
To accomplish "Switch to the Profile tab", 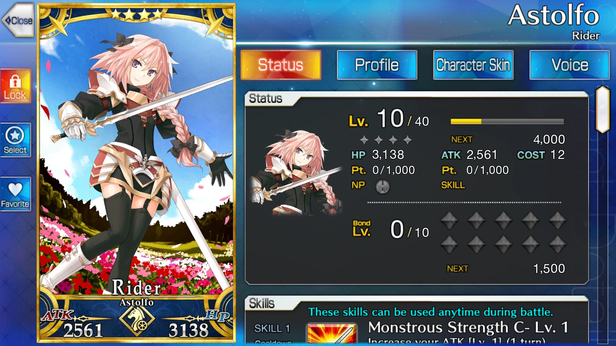I will point(377,65).
